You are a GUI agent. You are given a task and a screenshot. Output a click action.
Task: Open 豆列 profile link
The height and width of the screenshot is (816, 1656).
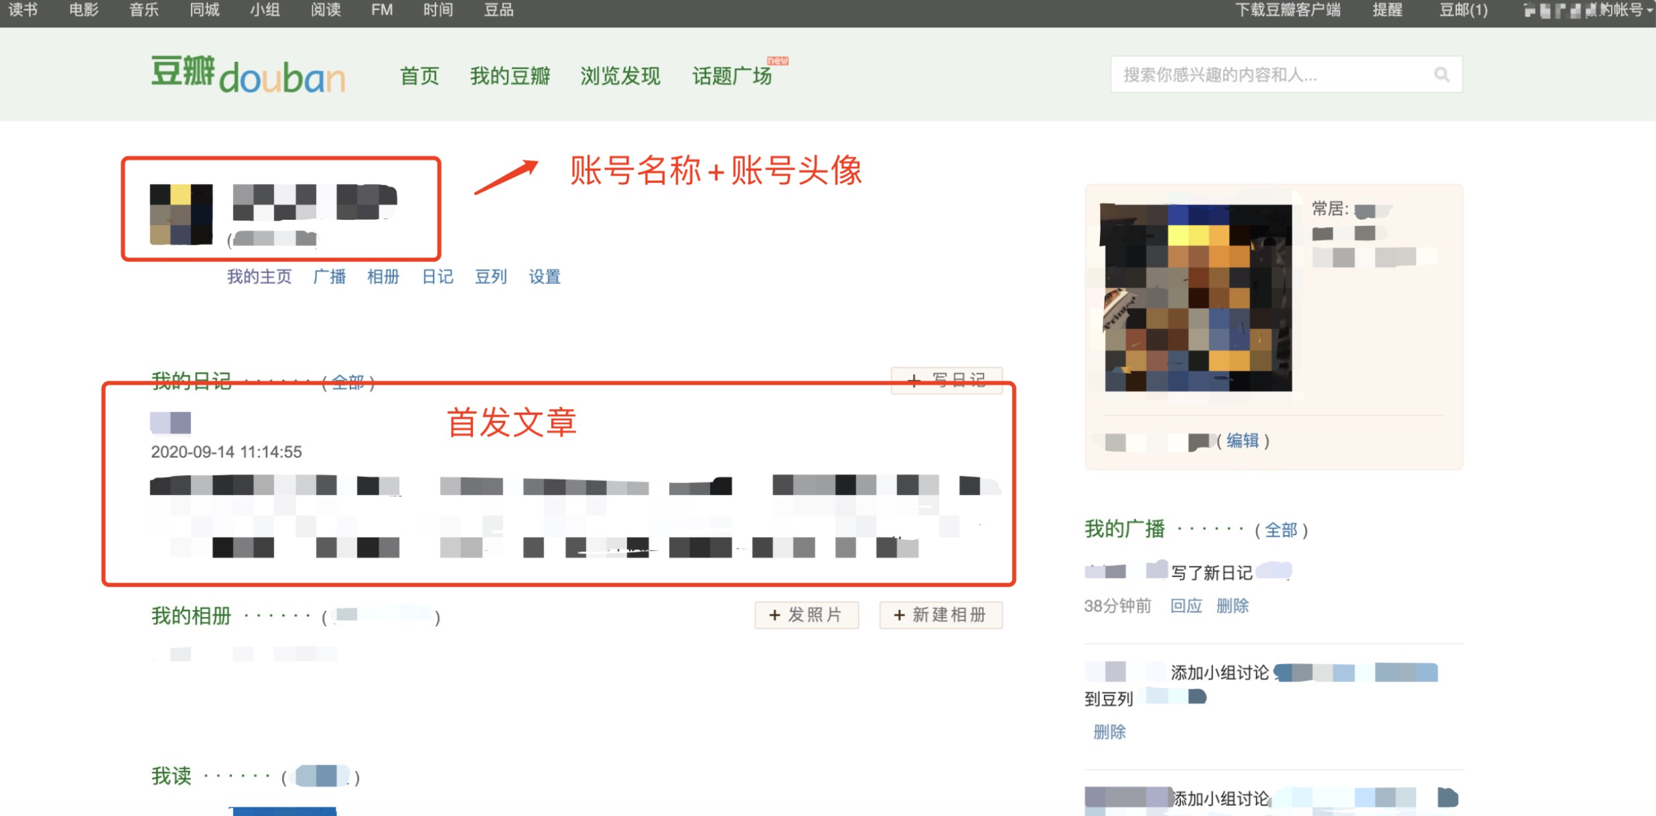click(491, 277)
